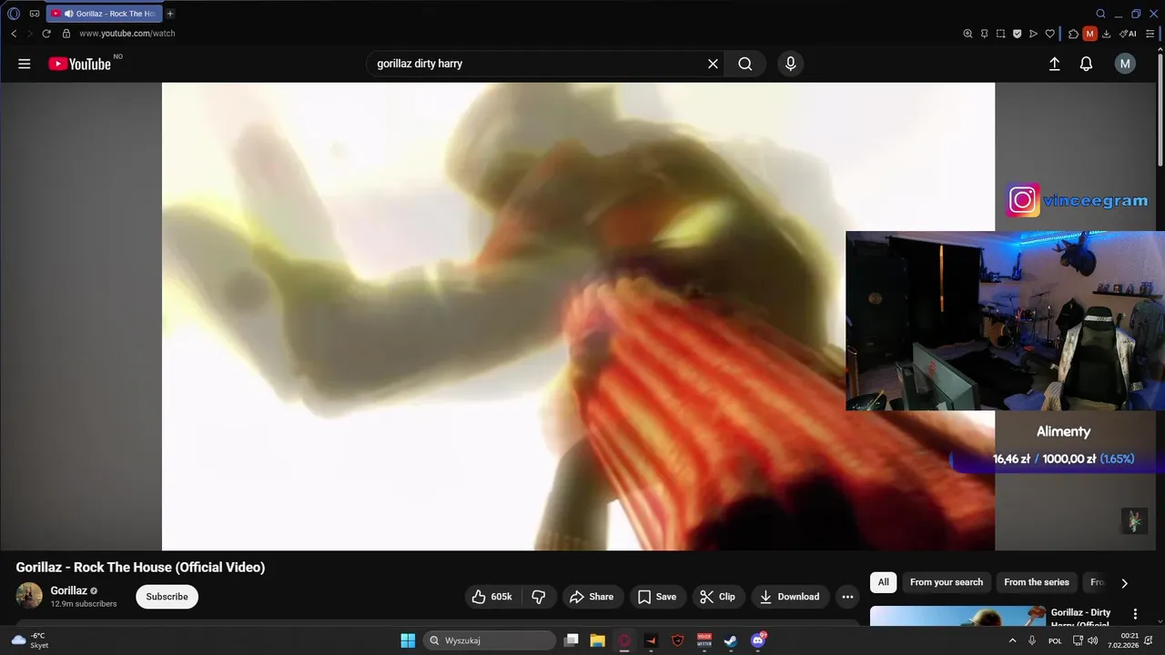The image size is (1165, 655).
Task: Open the Opera logo main menu
Action: 14,14
